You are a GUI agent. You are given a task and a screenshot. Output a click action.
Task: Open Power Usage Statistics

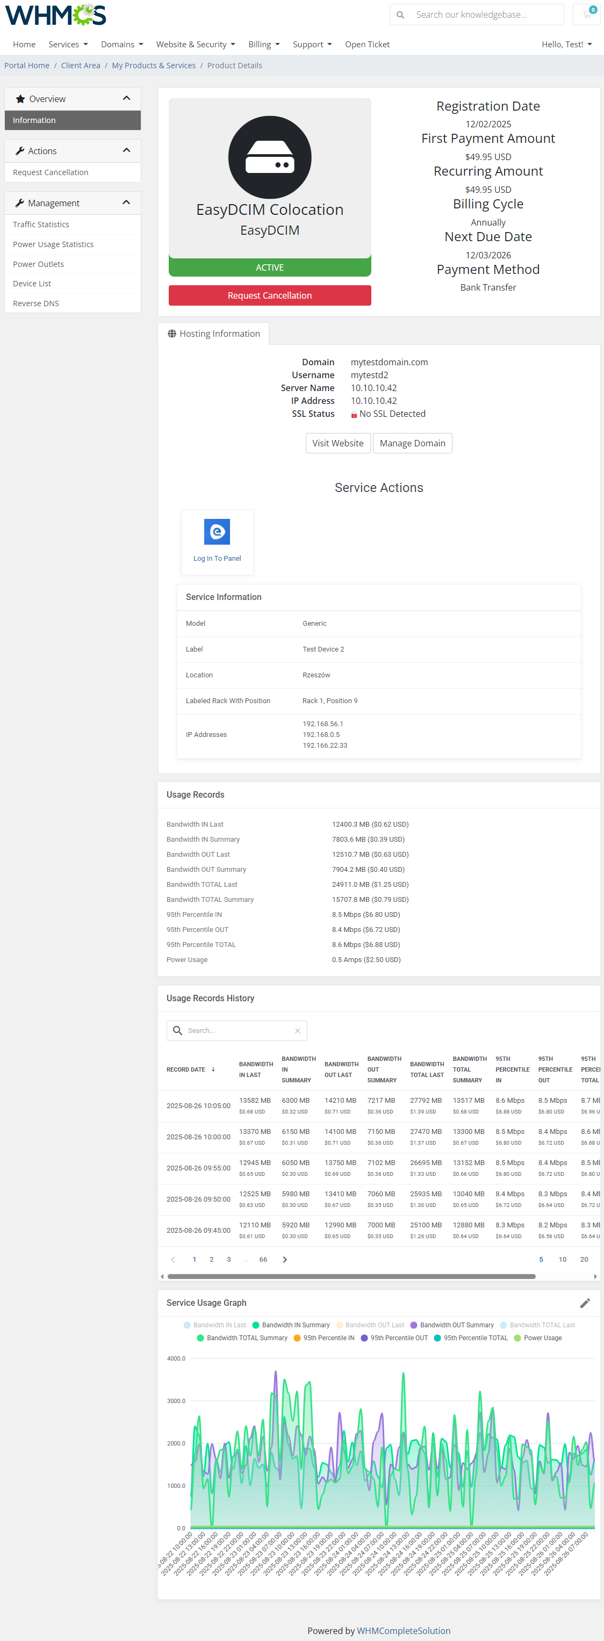pos(73,244)
